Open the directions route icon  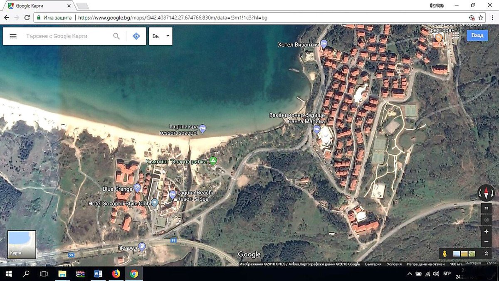coord(136,36)
